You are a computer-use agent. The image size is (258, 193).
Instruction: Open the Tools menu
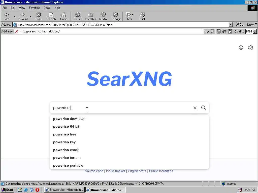(47, 8)
